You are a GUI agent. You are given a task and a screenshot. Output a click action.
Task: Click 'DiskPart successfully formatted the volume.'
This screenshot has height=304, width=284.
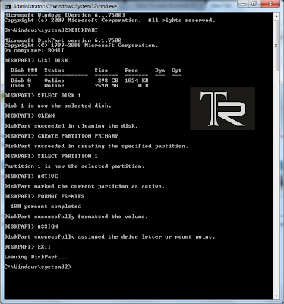(x=76, y=217)
